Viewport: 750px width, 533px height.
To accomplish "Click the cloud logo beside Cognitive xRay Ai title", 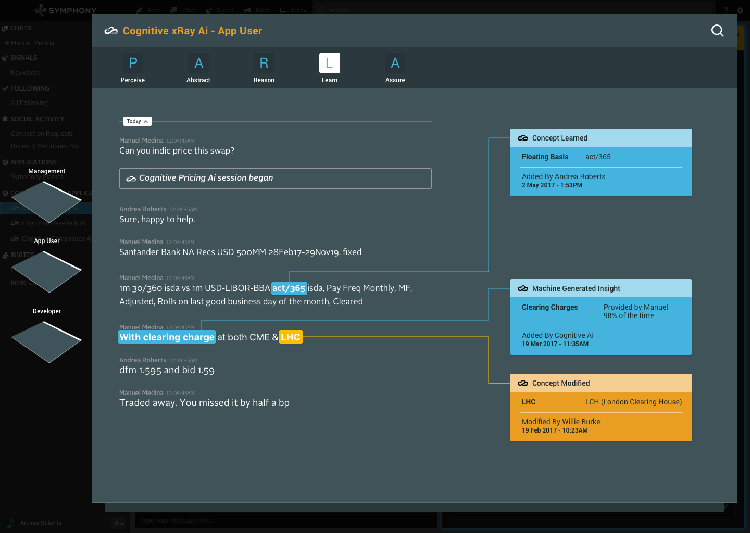I will [x=111, y=31].
